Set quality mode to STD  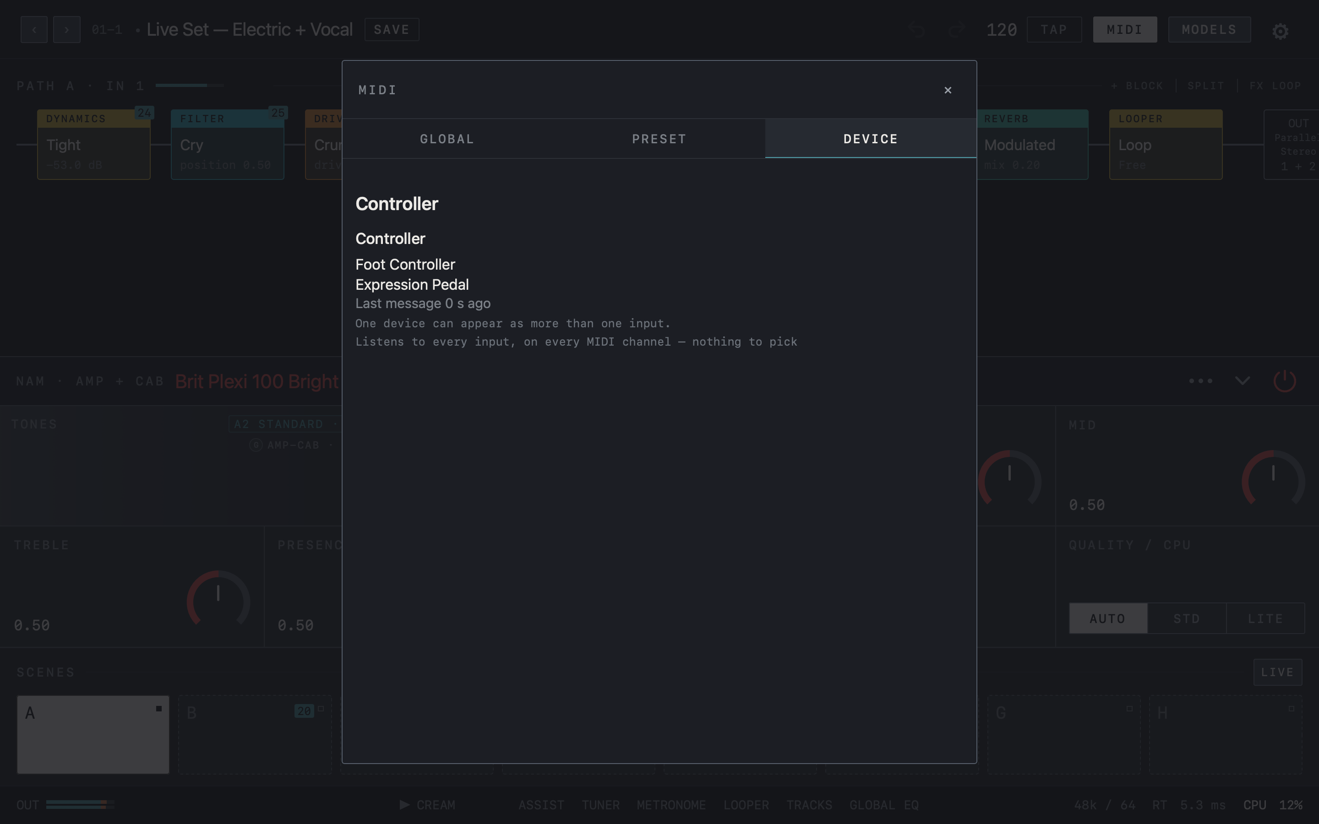coord(1187,618)
